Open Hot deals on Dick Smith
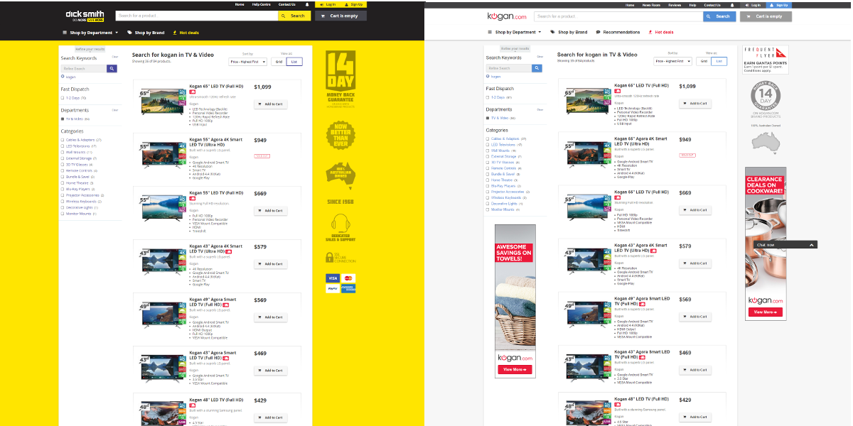This screenshot has height=426, width=853. [186, 33]
